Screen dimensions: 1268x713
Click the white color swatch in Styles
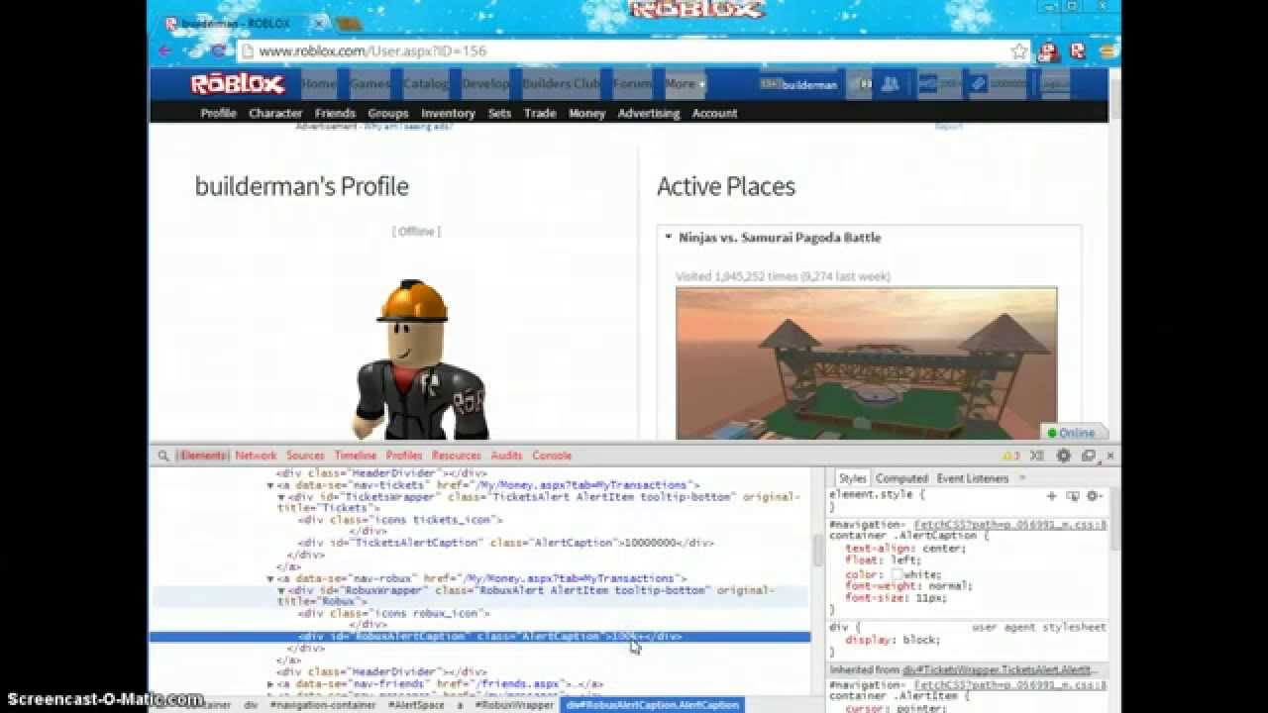tap(897, 574)
